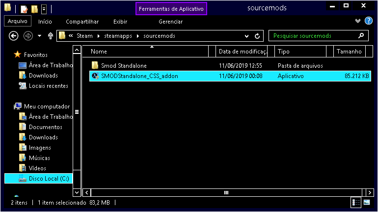Select Disco Local (C:) in navigation pane
Image resolution: width=378 pixels, height=212 pixels.
pyautogui.click(x=39, y=179)
